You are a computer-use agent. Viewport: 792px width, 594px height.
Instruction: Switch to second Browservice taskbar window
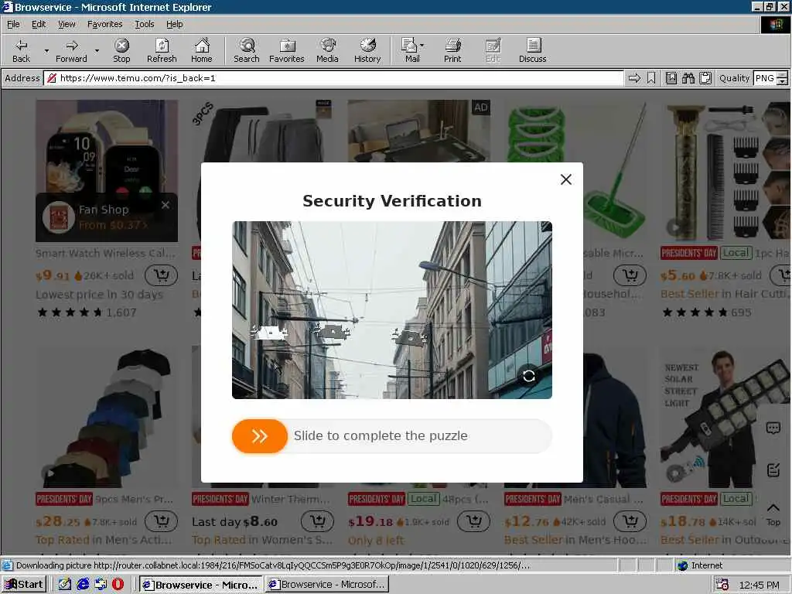point(327,585)
